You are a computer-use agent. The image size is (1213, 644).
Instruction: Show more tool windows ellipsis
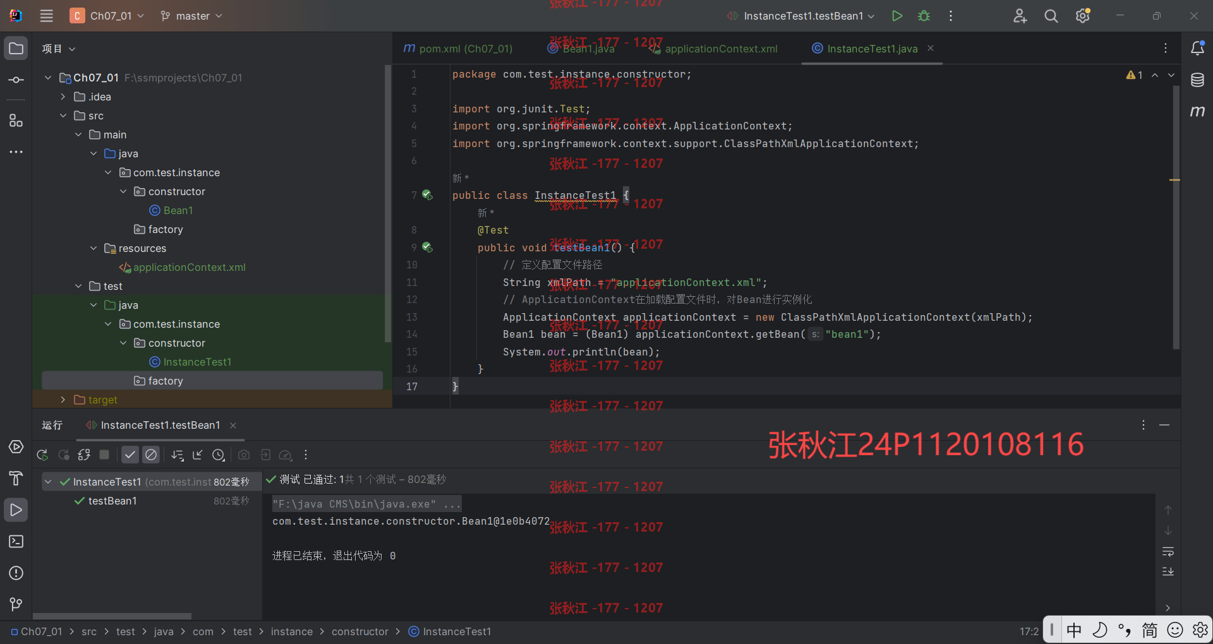[16, 152]
